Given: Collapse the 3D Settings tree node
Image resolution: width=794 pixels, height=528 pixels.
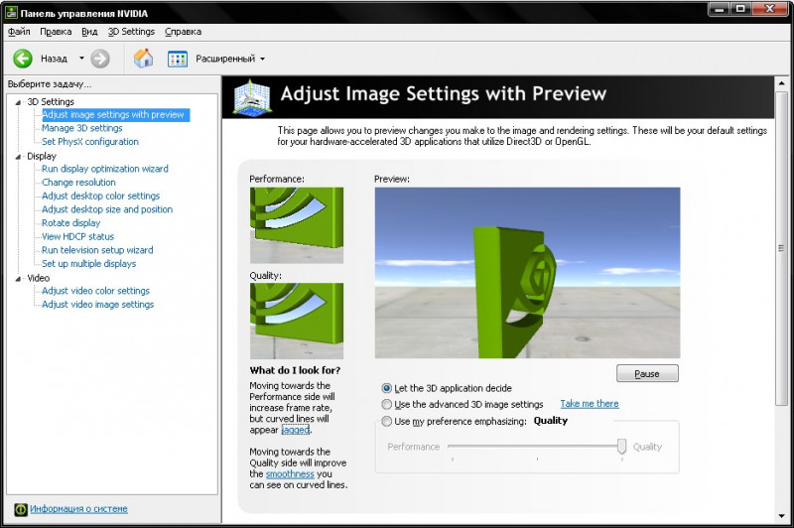Looking at the screenshot, I should [x=18, y=102].
